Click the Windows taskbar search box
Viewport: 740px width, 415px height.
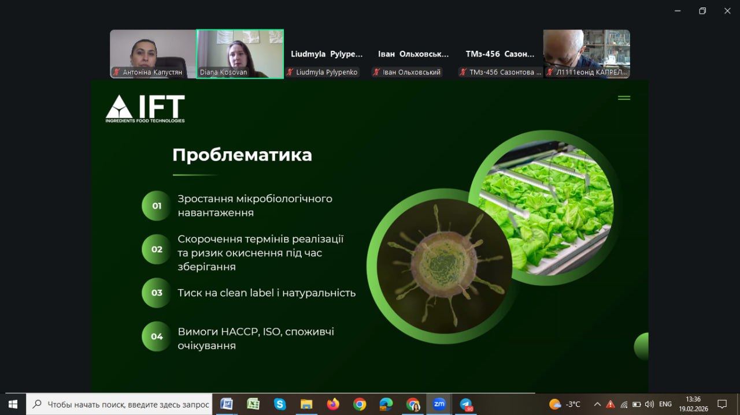pos(120,404)
